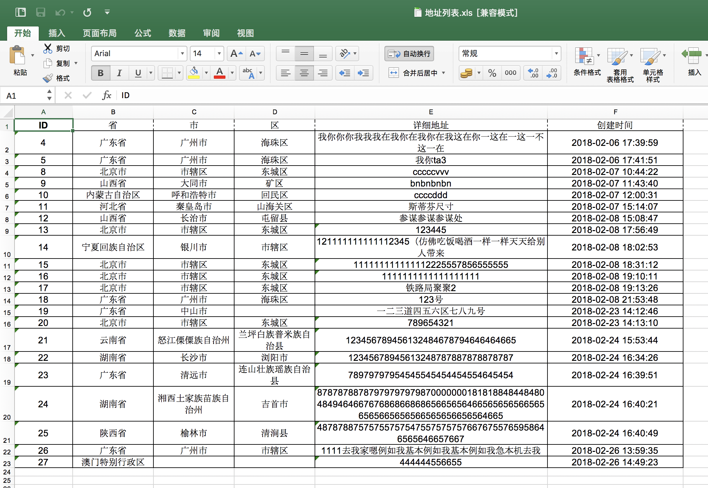708x488 pixels.
Task: Click the decrease decimal places icon
Action: [552, 73]
